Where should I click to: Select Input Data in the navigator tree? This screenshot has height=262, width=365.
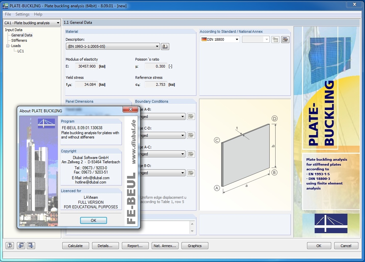tap(14, 30)
